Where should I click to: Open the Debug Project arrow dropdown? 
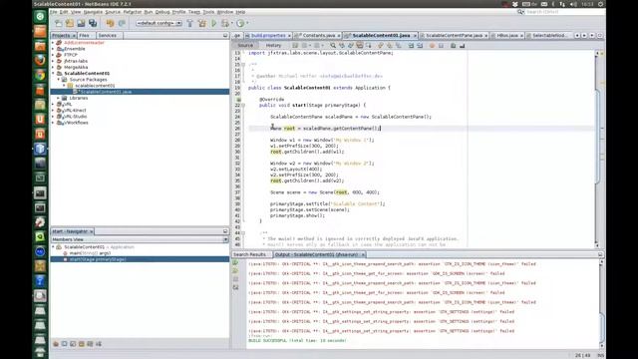(231, 23)
